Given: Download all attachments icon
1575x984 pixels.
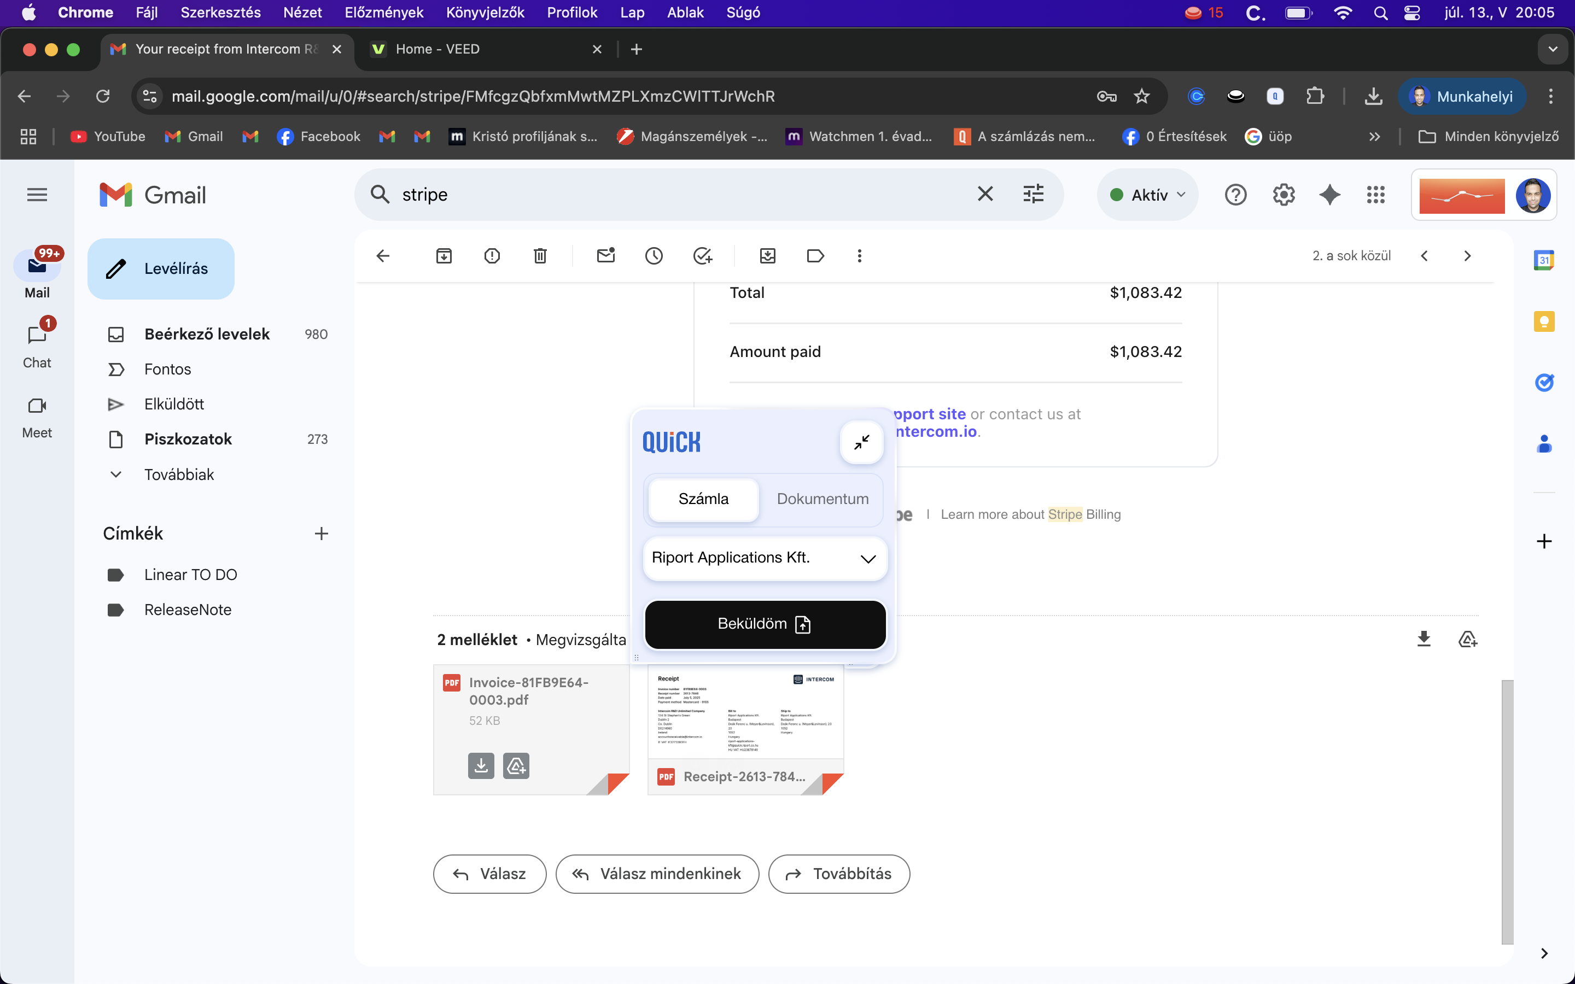Looking at the screenshot, I should coord(1424,639).
